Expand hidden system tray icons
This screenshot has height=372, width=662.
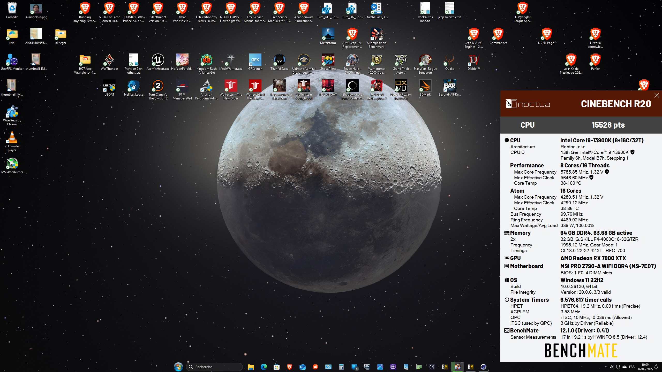coord(606,367)
